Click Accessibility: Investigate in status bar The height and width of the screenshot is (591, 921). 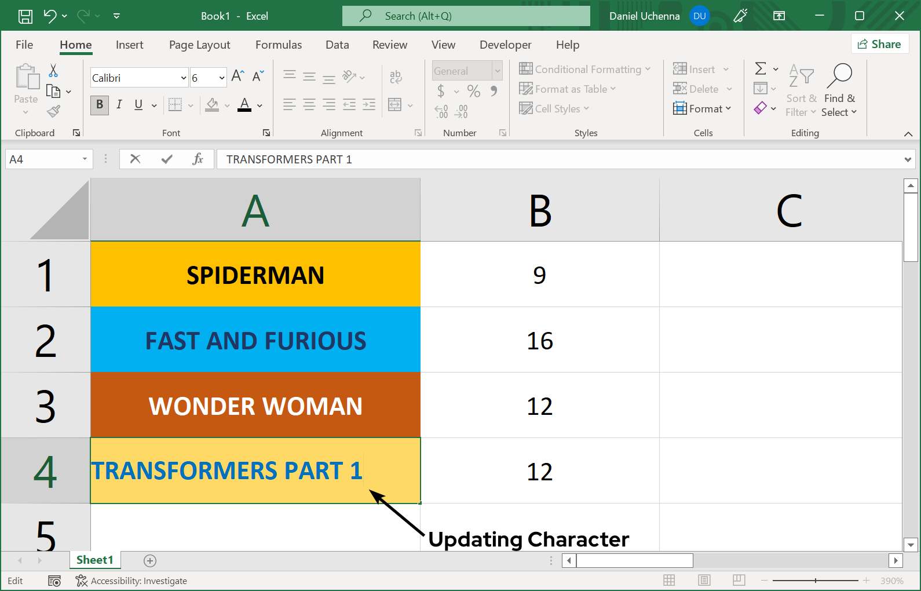tap(131, 581)
